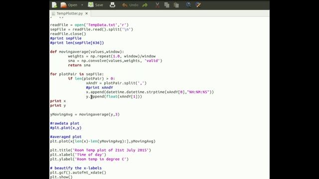Cut selection using the scissors icon
The height and width of the screenshot is (179, 319).
pos(158,5)
